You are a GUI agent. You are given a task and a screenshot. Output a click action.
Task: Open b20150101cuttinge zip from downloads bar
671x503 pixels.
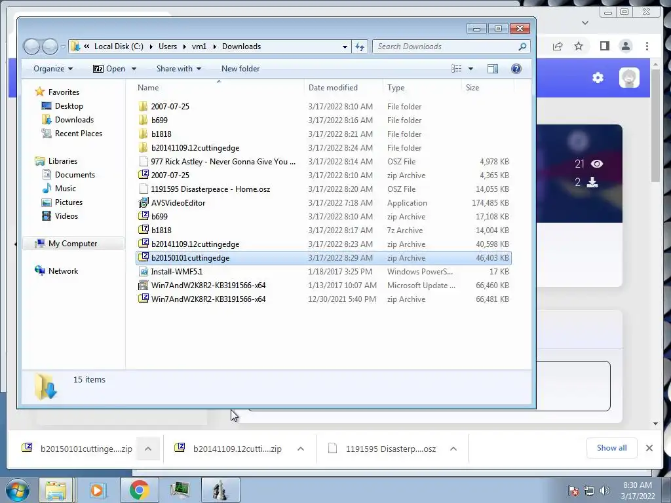(x=77, y=449)
